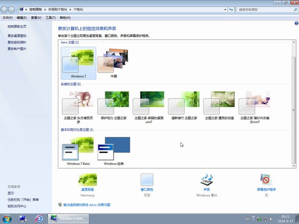This screenshot has width=299, height=224.
Task: Click the Aero 主题 (2) group header
Action: [70, 42]
